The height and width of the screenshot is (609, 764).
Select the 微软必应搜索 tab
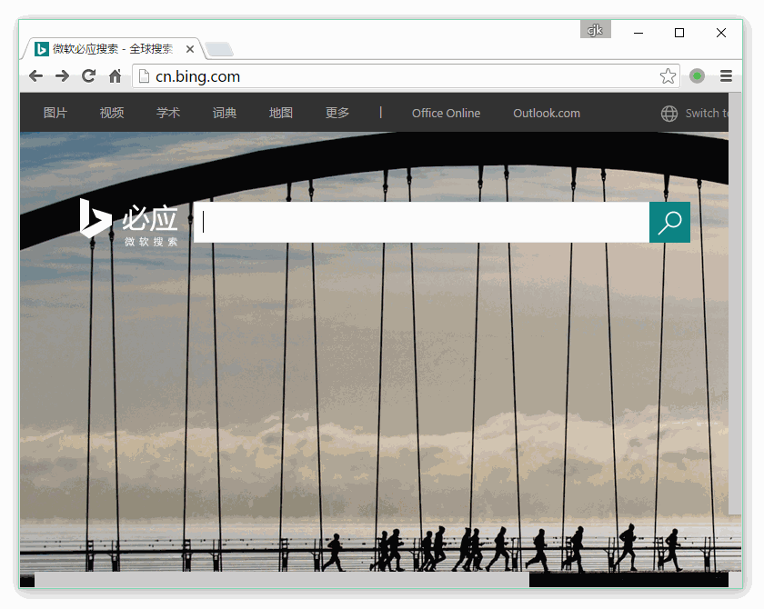pos(113,49)
